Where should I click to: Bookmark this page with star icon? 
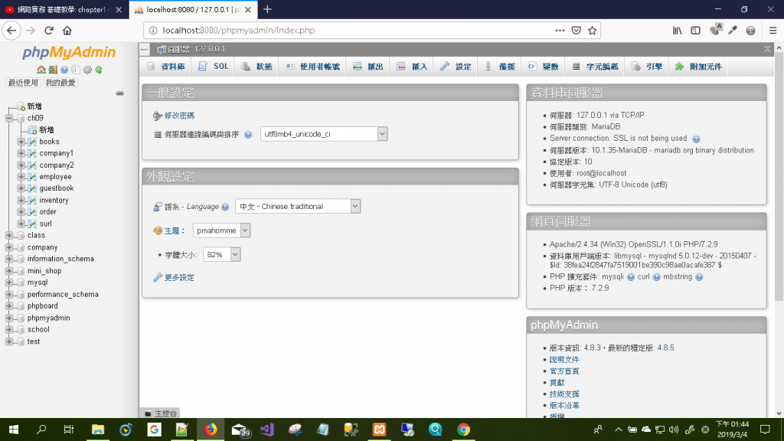pos(593,31)
